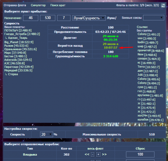The width and height of the screenshot is (168, 161).
Task: Select planet ПОТАПЫЧ [2:480:9]
Action: 17,30
